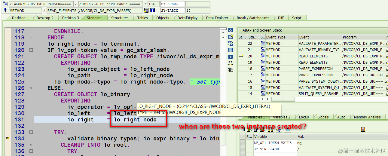388x156 pixels.
Task: Select row button beside LV_OP1-TOKEN-VALUE
Action: pos(243,143)
